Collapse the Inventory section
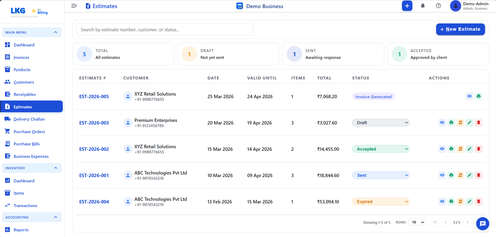 click(32, 168)
